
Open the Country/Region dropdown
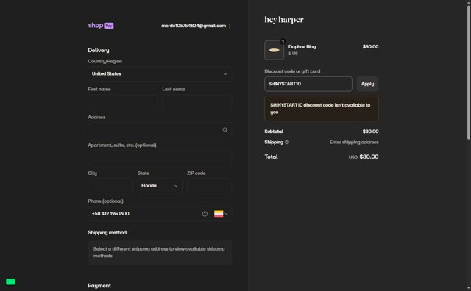pyautogui.click(x=160, y=73)
